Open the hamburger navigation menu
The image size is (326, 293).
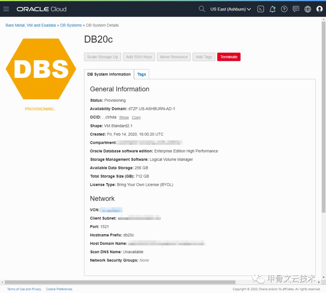coord(6,9)
